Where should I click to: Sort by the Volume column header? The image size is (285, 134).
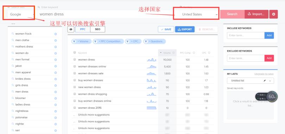pos(167,53)
